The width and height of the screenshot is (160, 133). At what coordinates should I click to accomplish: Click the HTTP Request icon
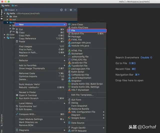tap(69, 131)
